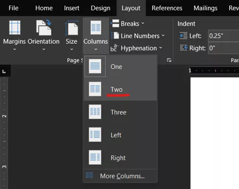Click the horizontal ruler at mark 1
The width and height of the screenshot is (239, 189).
coord(190,70)
